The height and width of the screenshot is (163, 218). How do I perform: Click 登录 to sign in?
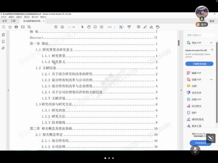(x=212, y=21)
